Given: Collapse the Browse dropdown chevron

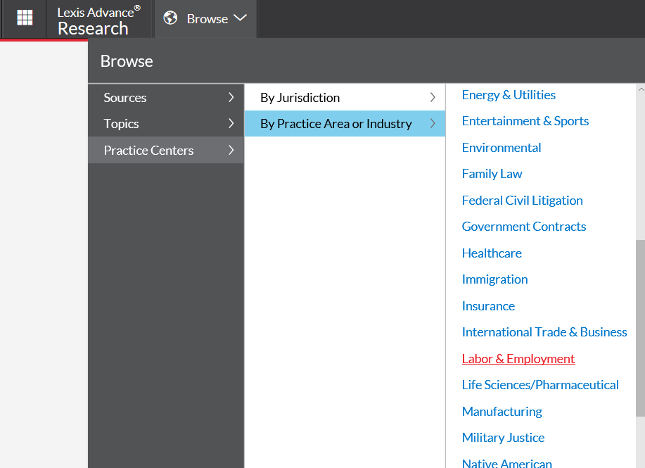Looking at the screenshot, I should click(x=240, y=18).
